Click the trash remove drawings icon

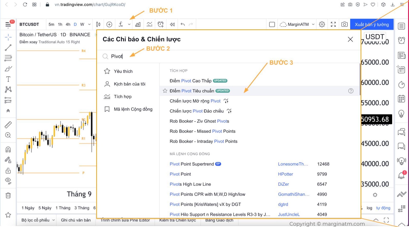point(8,196)
